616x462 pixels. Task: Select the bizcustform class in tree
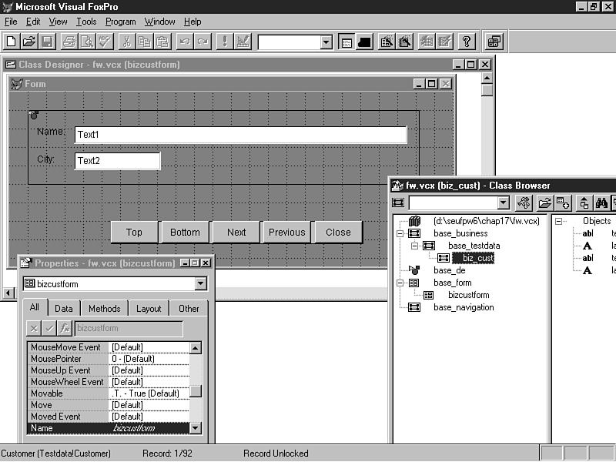click(x=468, y=295)
